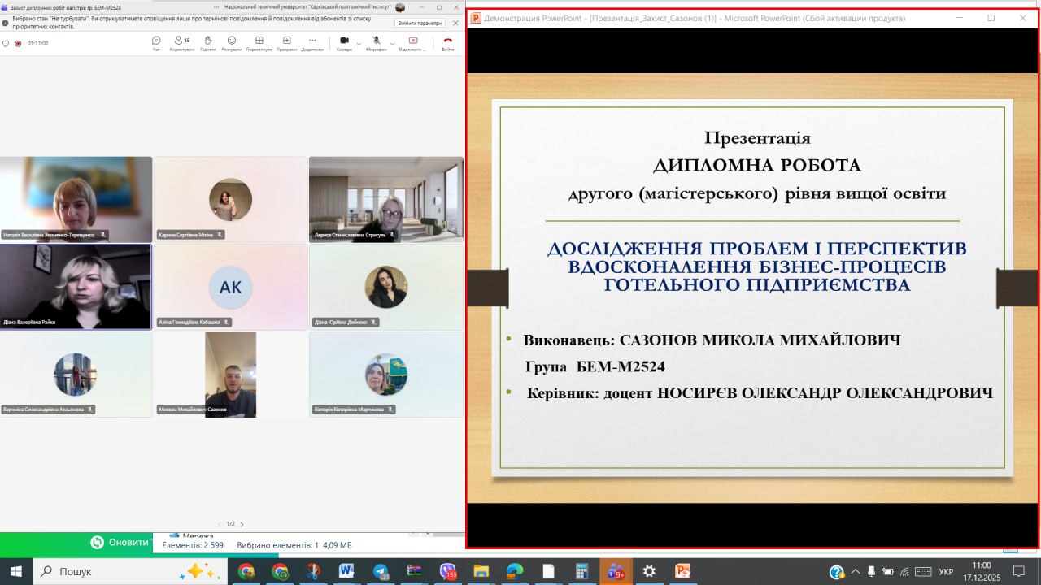Expand microphone options dropdown arrow
Screen dimensions: 1041x585
[392, 43]
